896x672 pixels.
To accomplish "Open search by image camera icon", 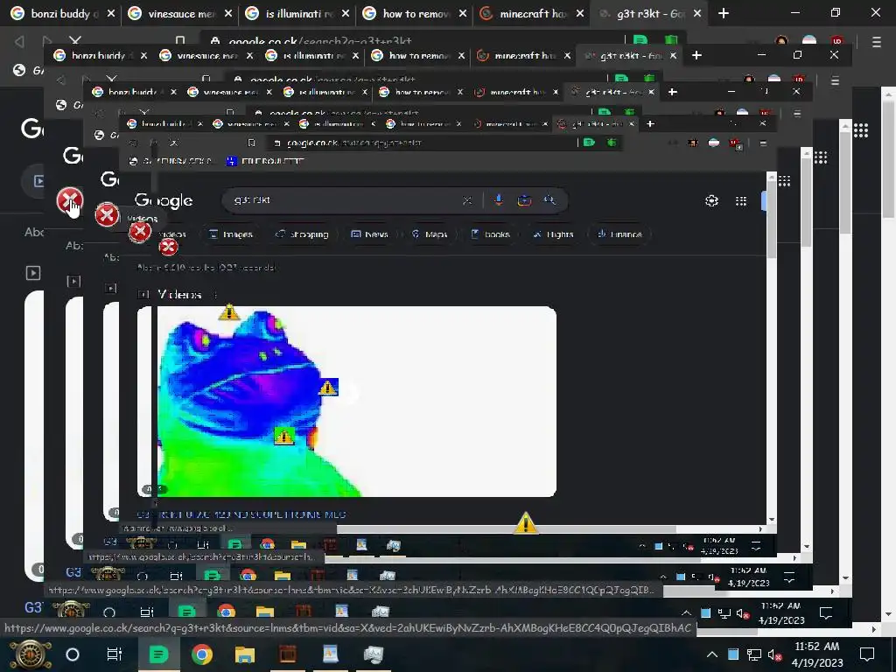I will coord(524,200).
